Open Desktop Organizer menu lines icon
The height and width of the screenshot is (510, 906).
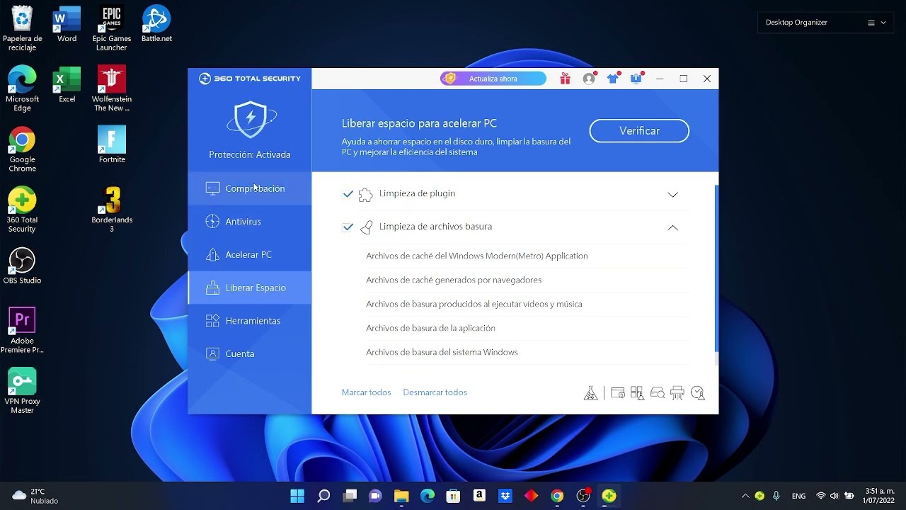pos(871,23)
